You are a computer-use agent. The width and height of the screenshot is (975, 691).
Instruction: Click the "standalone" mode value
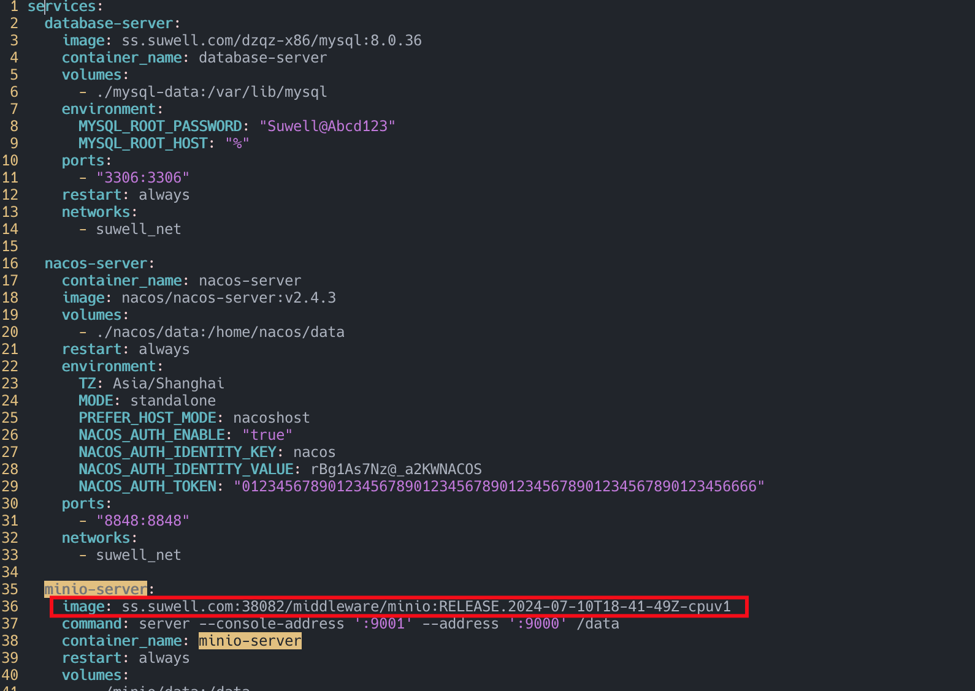[x=173, y=401]
